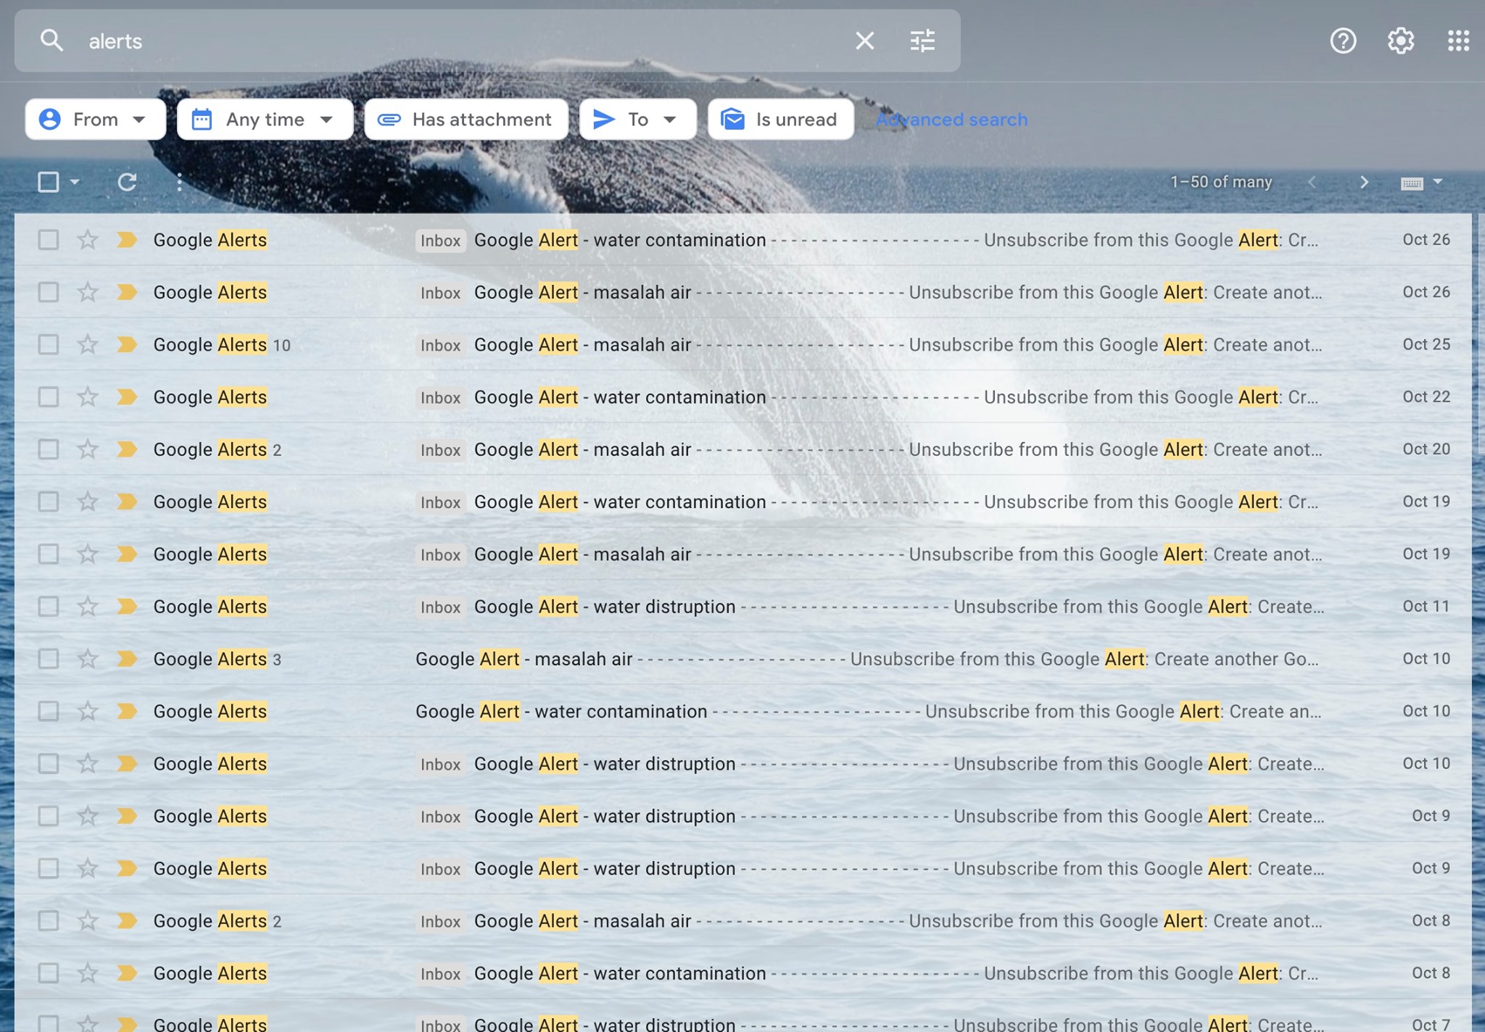
Task: Open the Support help icon
Action: point(1343,41)
